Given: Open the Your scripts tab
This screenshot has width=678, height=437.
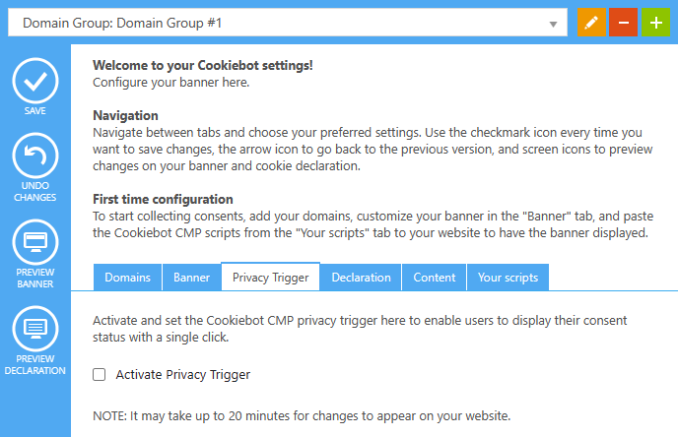Looking at the screenshot, I should coord(508,278).
